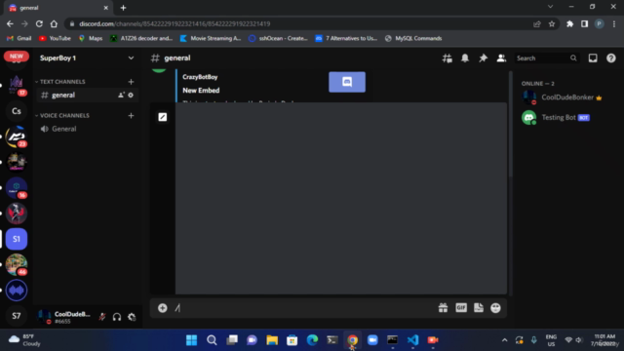624x351 pixels.
Task: Click the CrazyBotBoy embed author
Action: (200, 77)
